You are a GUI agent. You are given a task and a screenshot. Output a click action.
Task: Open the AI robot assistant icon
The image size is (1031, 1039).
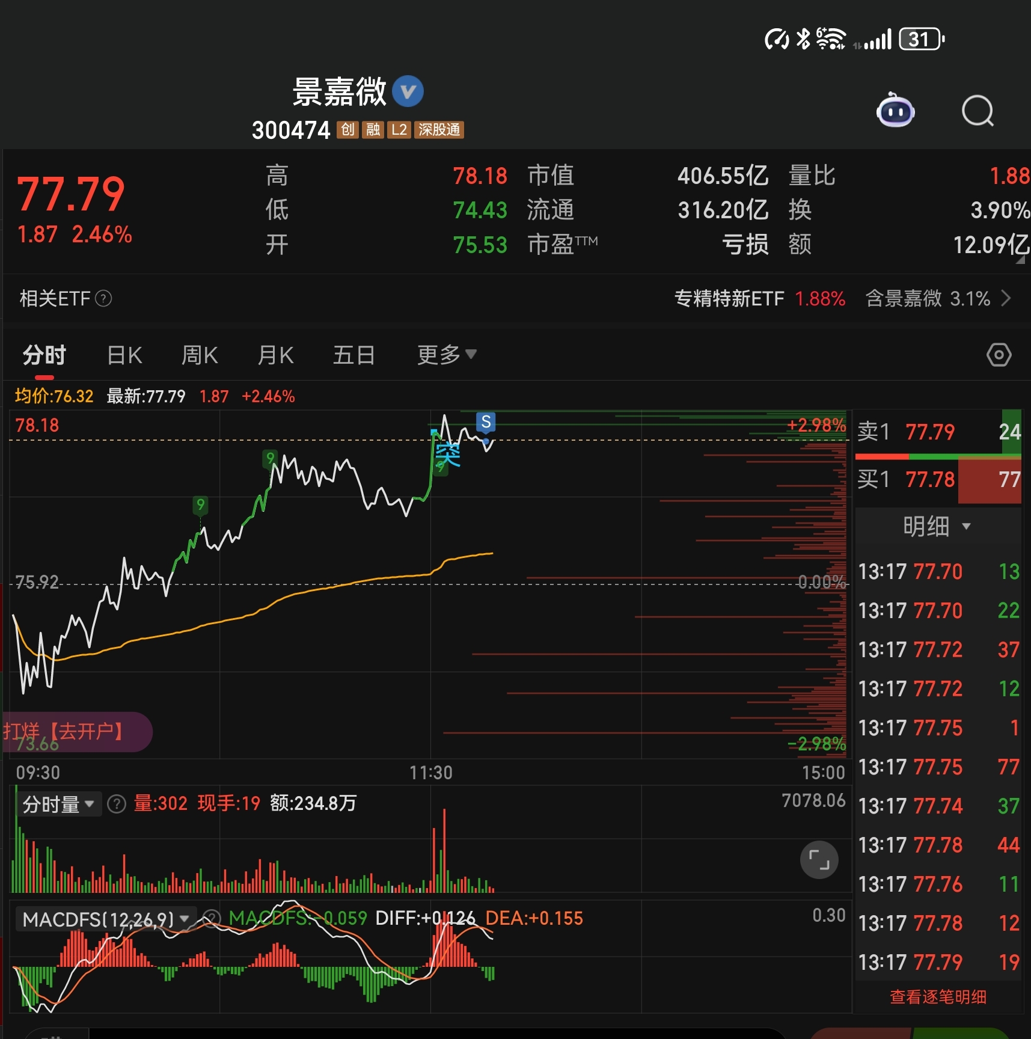[x=895, y=111]
